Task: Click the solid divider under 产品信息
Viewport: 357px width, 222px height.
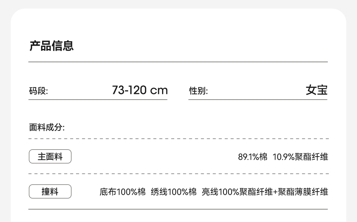Action: [178, 62]
